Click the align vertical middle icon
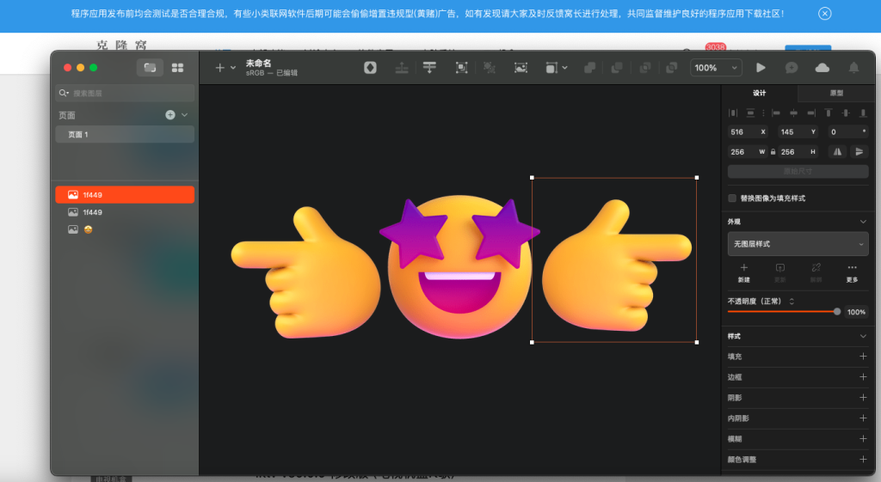 click(x=846, y=113)
